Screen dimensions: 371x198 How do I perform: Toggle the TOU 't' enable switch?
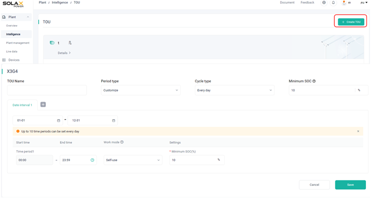coord(52,43)
